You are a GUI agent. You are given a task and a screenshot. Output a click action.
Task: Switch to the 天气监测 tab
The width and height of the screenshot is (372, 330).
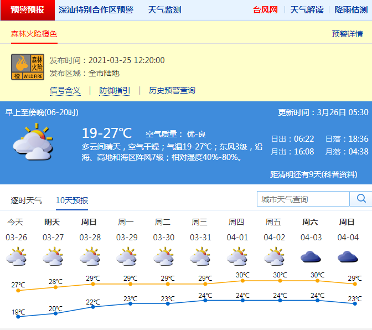pyautogui.click(x=164, y=10)
